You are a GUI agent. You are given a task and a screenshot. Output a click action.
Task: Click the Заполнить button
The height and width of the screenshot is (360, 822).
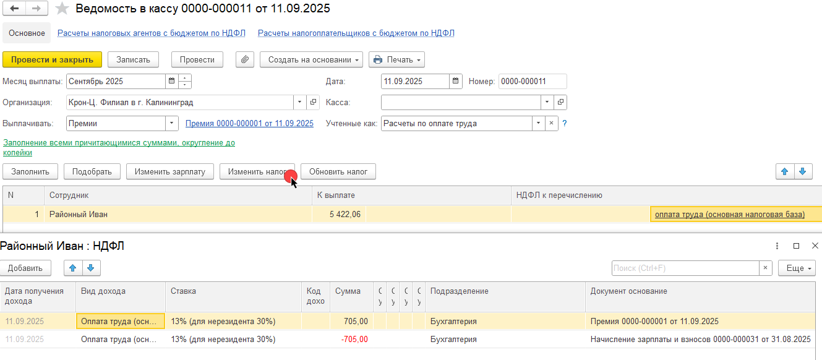[x=30, y=171]
